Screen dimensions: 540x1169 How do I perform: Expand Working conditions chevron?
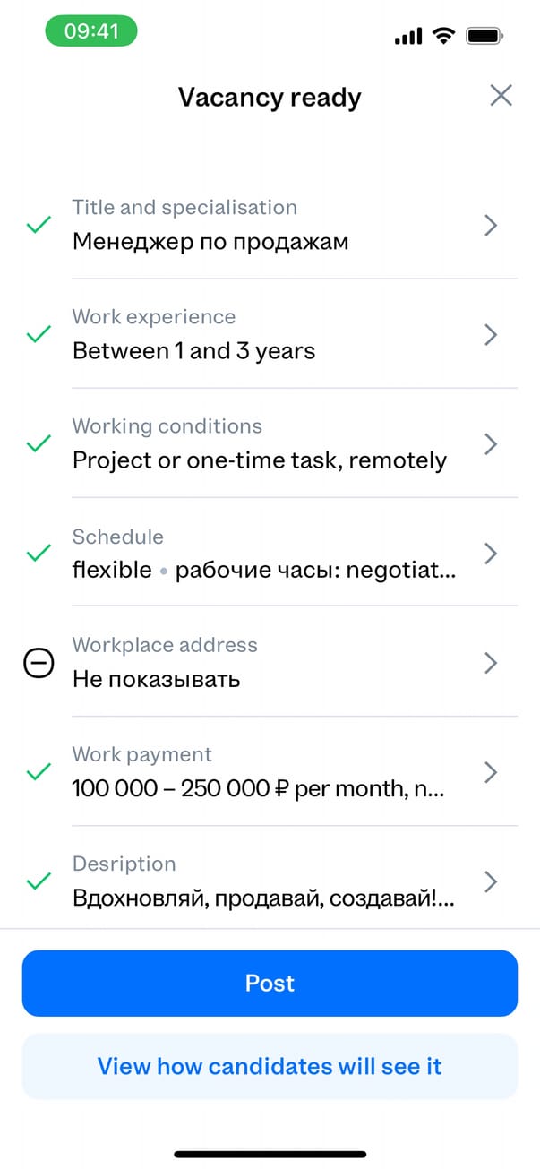[490, 444]
